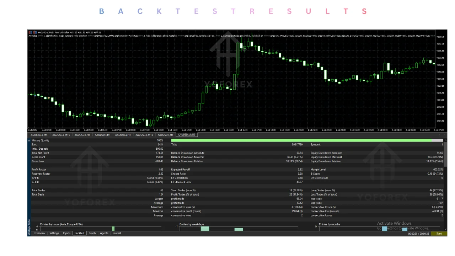Screen dimensions: 455x256
Task: Switch to the Graph tab
Action: click(92, 233)
